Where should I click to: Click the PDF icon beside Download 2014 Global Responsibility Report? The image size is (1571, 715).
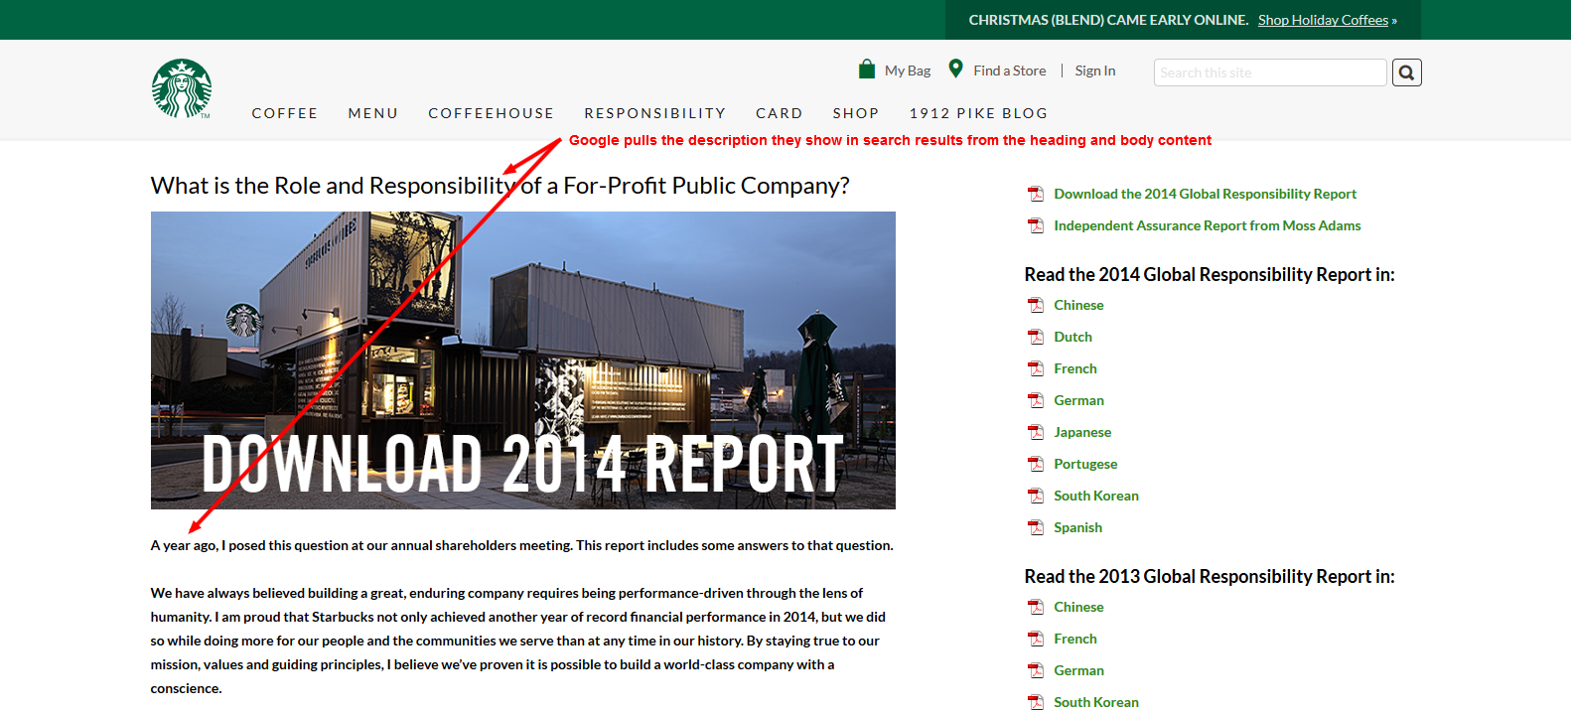coord(1036,194)
